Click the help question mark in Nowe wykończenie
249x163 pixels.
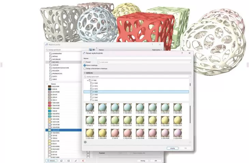tap(182, 53)
